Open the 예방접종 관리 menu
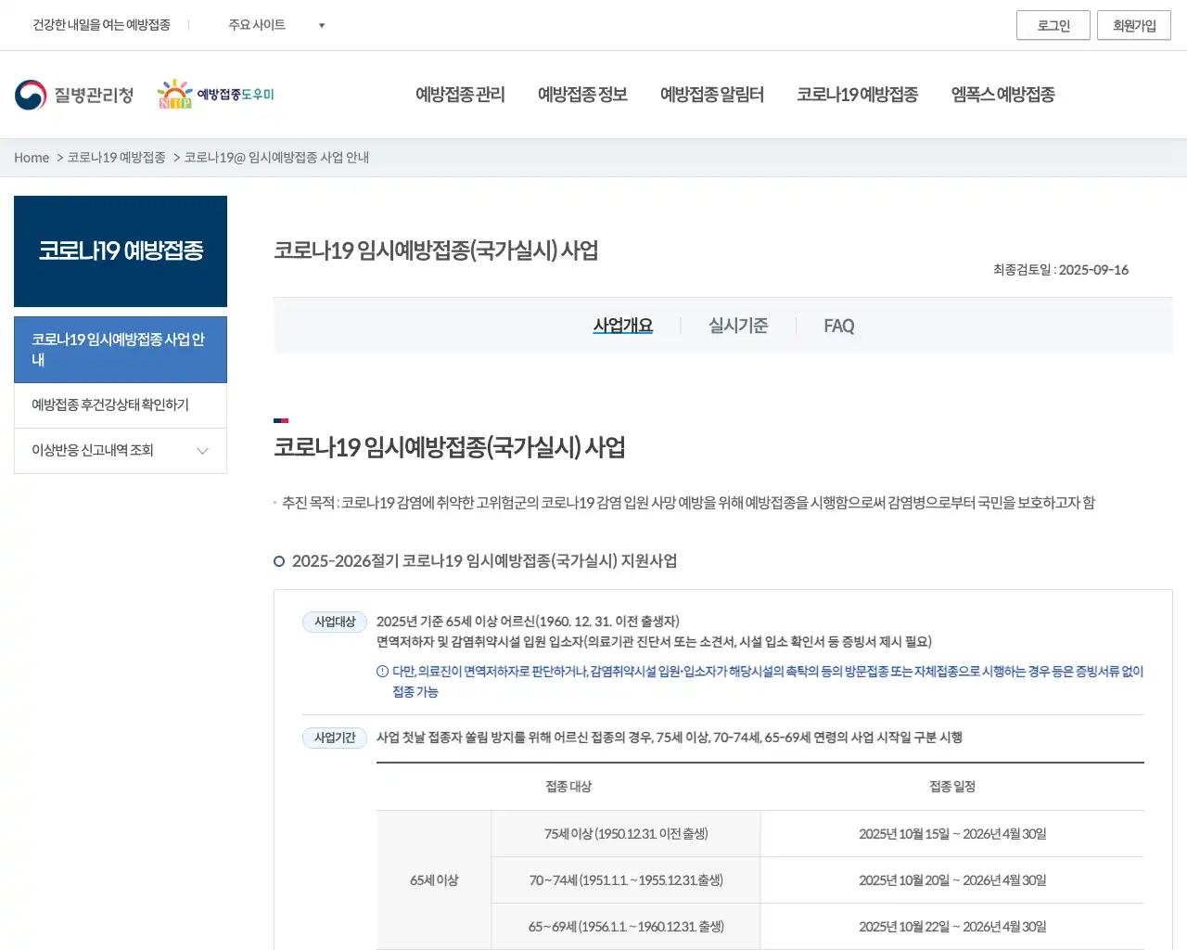Screen dimensions: 1187x950 pos(460,94)
